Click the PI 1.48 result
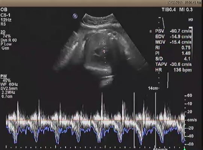This screenshot has height=150, width=203. click(x=173, y=53)
